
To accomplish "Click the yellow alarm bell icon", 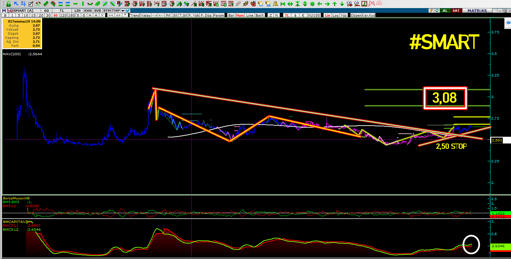I will (x=275, y=4).
